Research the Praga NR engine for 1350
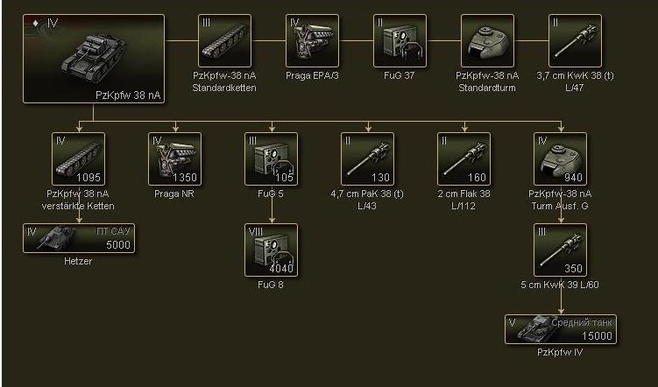Screen dimensions: 658x387 pos(174,158)
